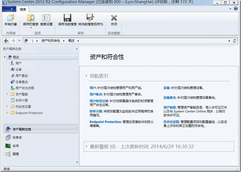Click the 资产和符合性 page heading

[x=107, y=57]
